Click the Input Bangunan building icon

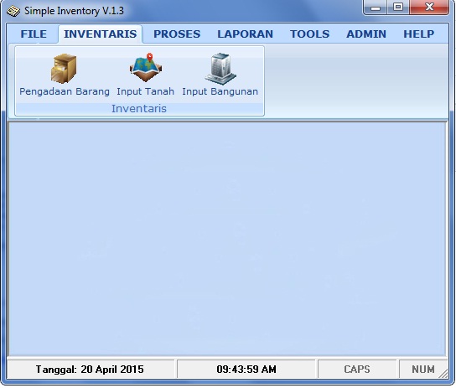[220, 69]
